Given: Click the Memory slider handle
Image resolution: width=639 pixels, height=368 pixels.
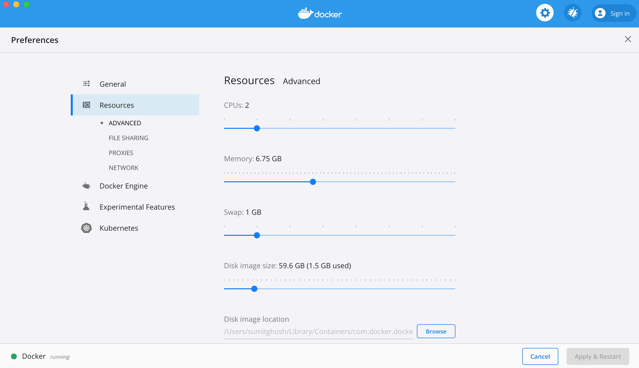Looking at the screenshot, I should tap(313, 182).
